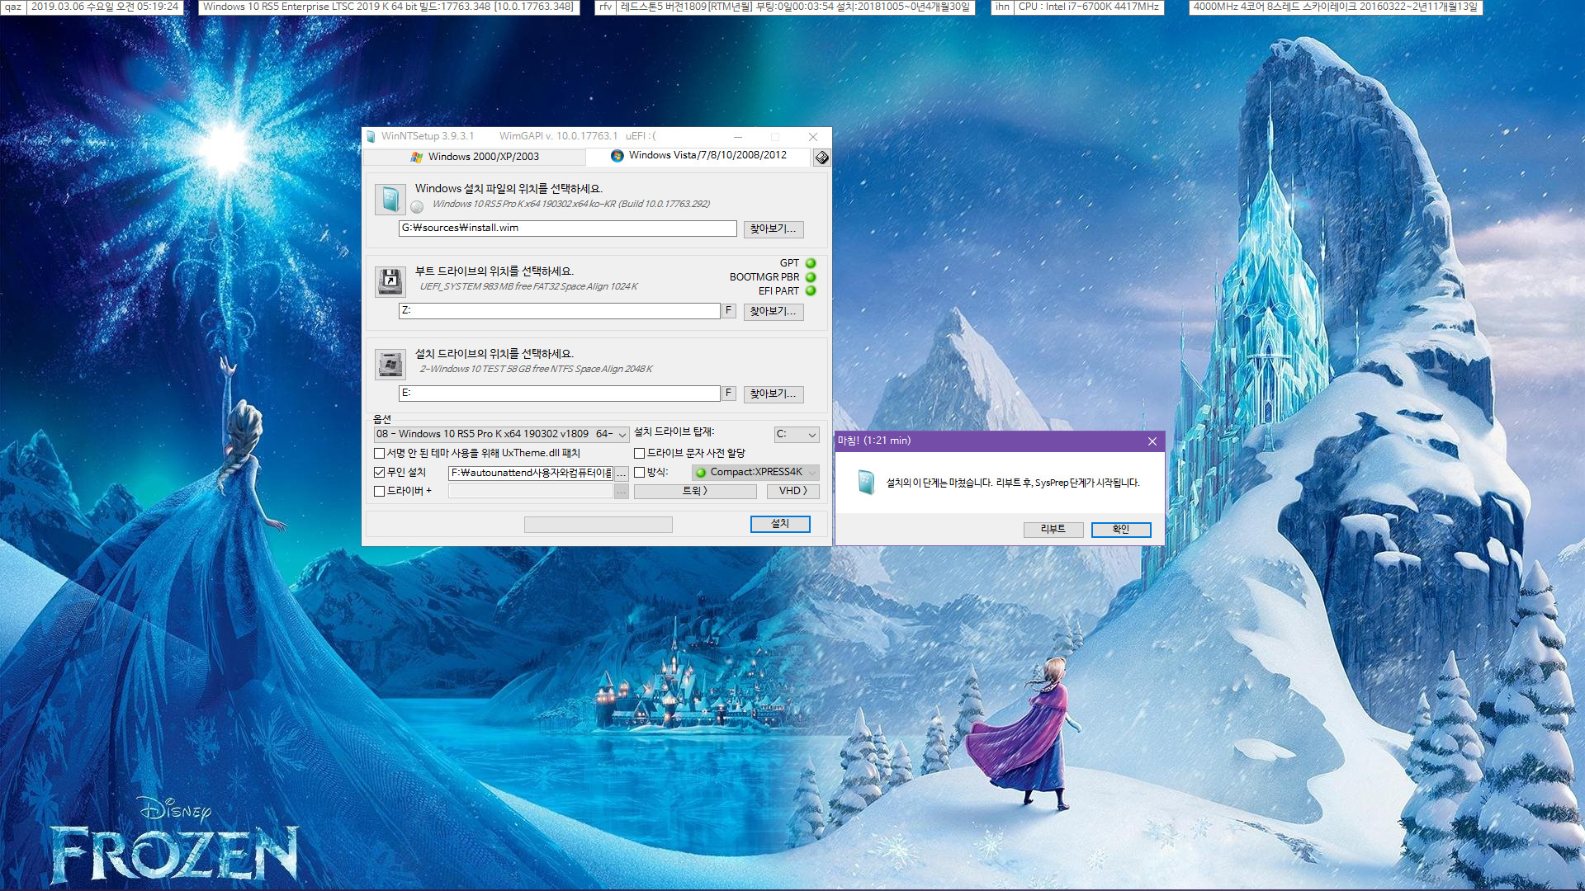Toggle the 방식 checkbox

coord(639,473)
